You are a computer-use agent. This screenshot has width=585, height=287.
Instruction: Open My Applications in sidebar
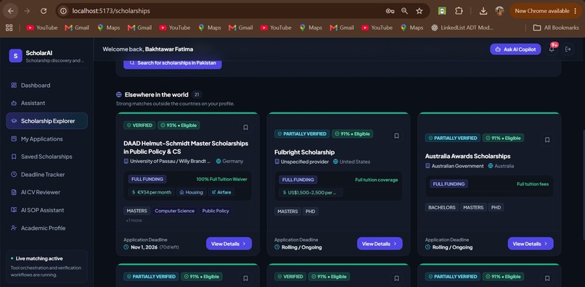(x=46, y=138)
